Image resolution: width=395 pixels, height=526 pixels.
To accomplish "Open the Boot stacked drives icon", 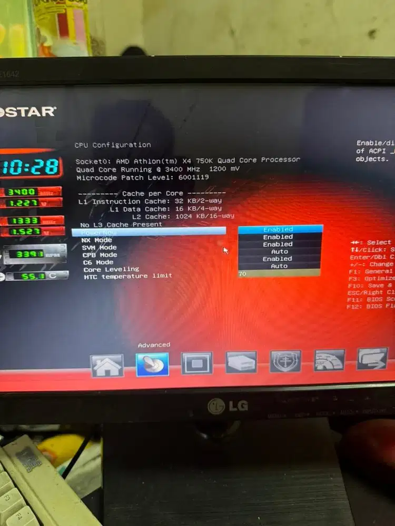I will 241,362.
